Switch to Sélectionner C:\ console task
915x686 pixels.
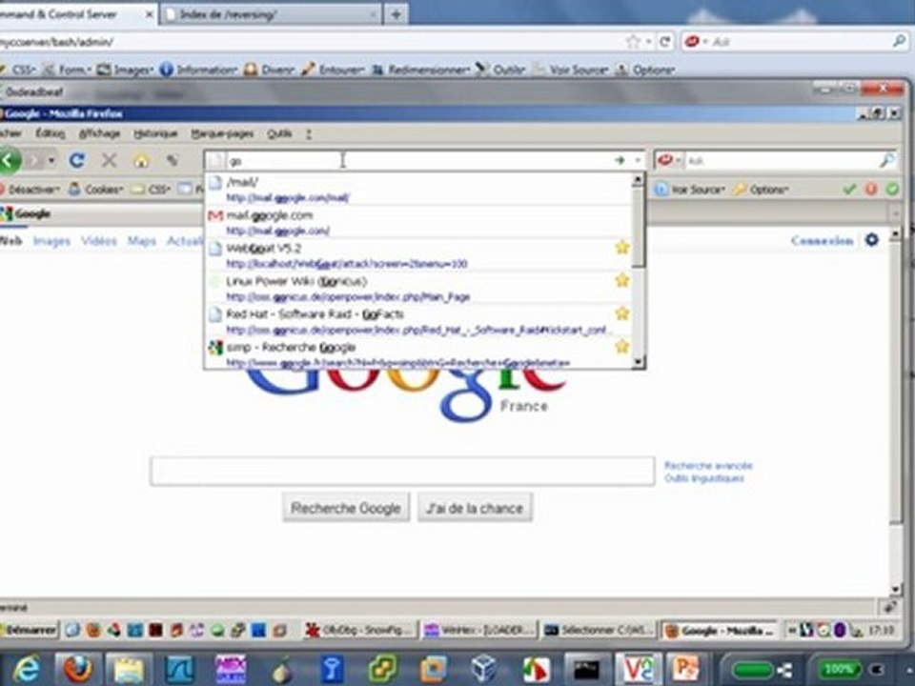598,630
